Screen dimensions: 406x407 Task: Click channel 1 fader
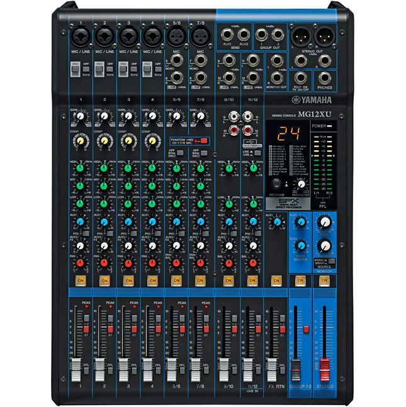click(76, 370)
